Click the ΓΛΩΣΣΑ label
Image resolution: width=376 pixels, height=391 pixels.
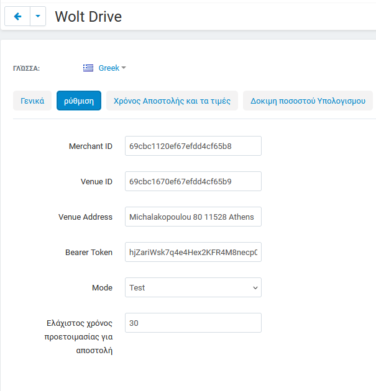26,68
